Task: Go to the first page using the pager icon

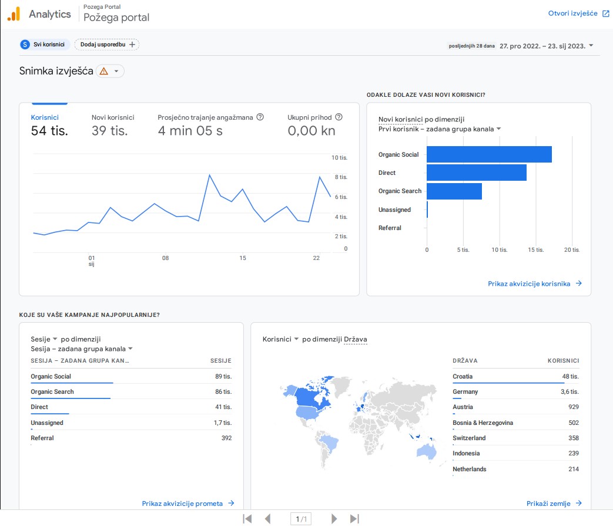Action: tap(247, 519)
